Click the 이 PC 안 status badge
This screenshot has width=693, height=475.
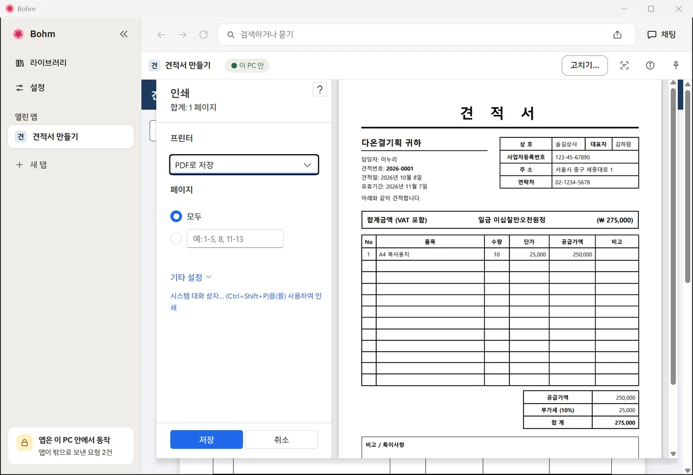point(247,65)
